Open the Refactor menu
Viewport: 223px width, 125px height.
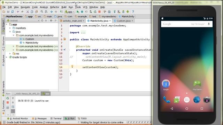coord(55,7)
